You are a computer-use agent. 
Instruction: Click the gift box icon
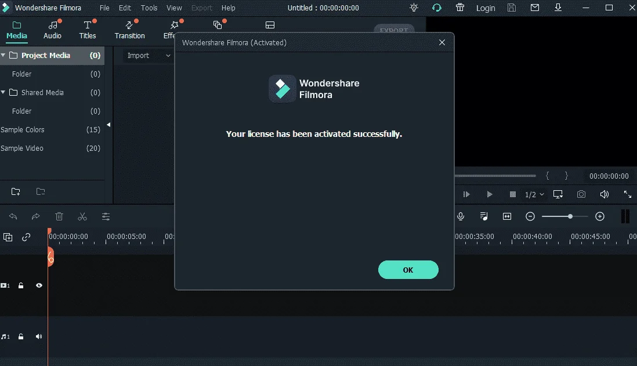460,8
